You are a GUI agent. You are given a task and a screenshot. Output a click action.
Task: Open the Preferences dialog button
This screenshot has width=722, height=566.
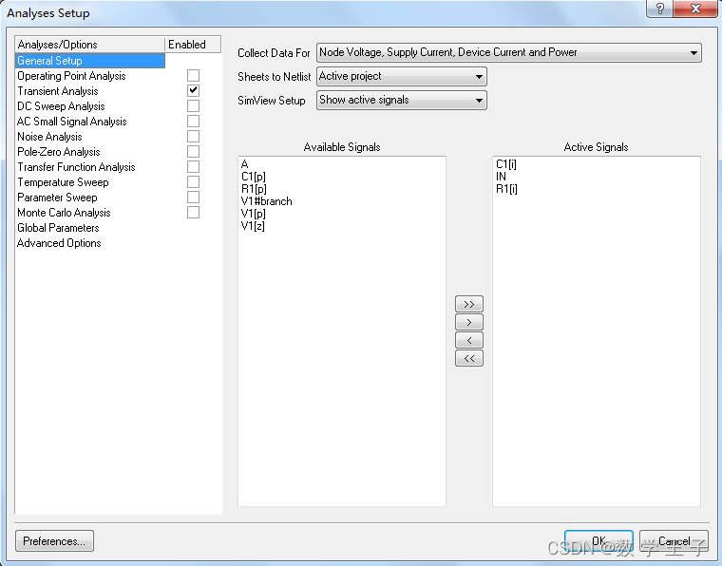click(54, 541)
